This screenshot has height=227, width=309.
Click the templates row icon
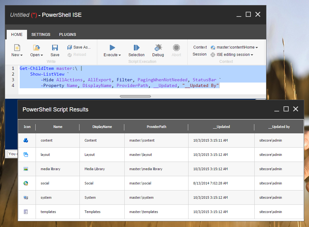tap(26, 212)
